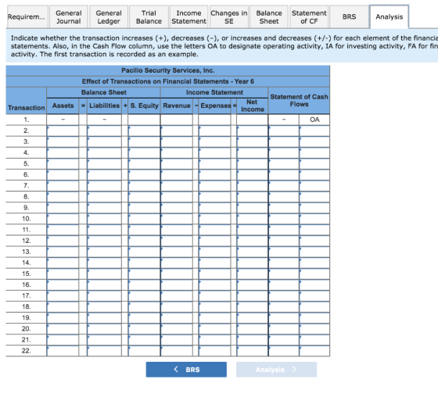Go to the Changes in SE tab

[229, 16]
